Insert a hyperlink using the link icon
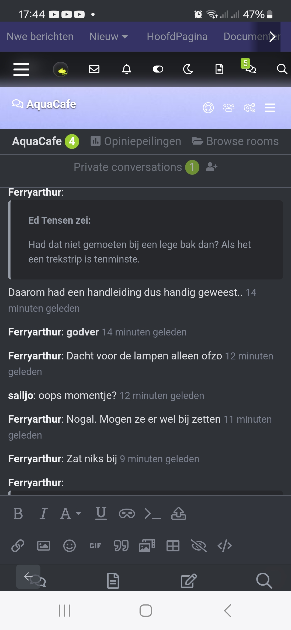The width and height of the screenshot is (291, 630). pos(17,546)
